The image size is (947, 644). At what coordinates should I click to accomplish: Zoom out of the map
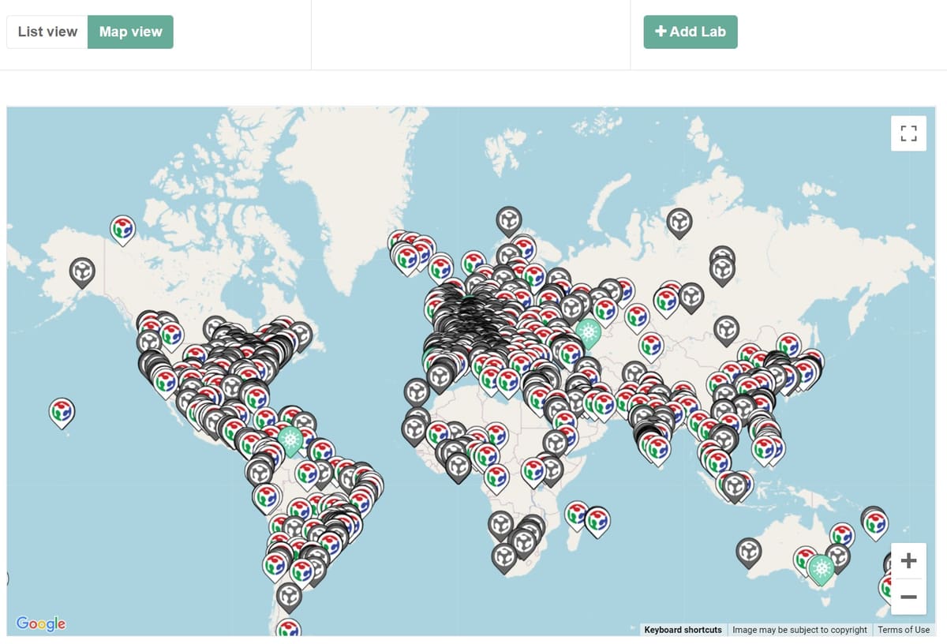908,597
